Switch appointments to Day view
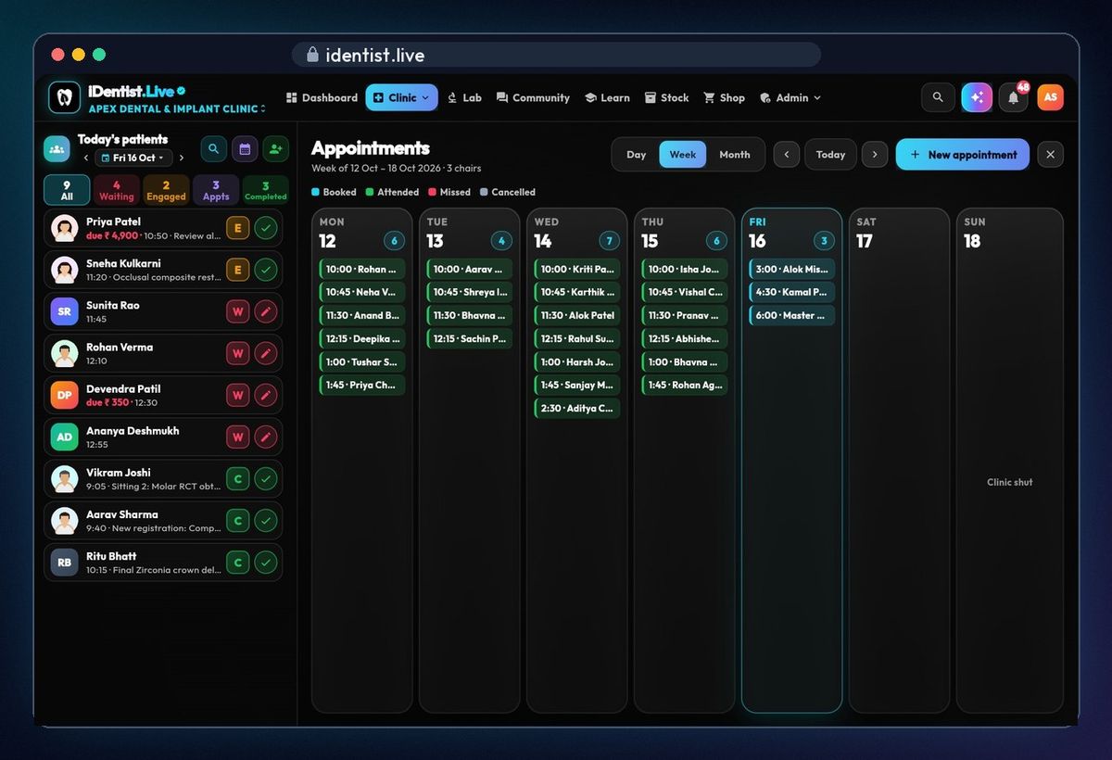Screen dimensions: 1112x760 tap(637, 155)
